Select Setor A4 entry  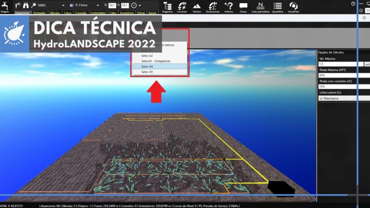coord(160,67)
